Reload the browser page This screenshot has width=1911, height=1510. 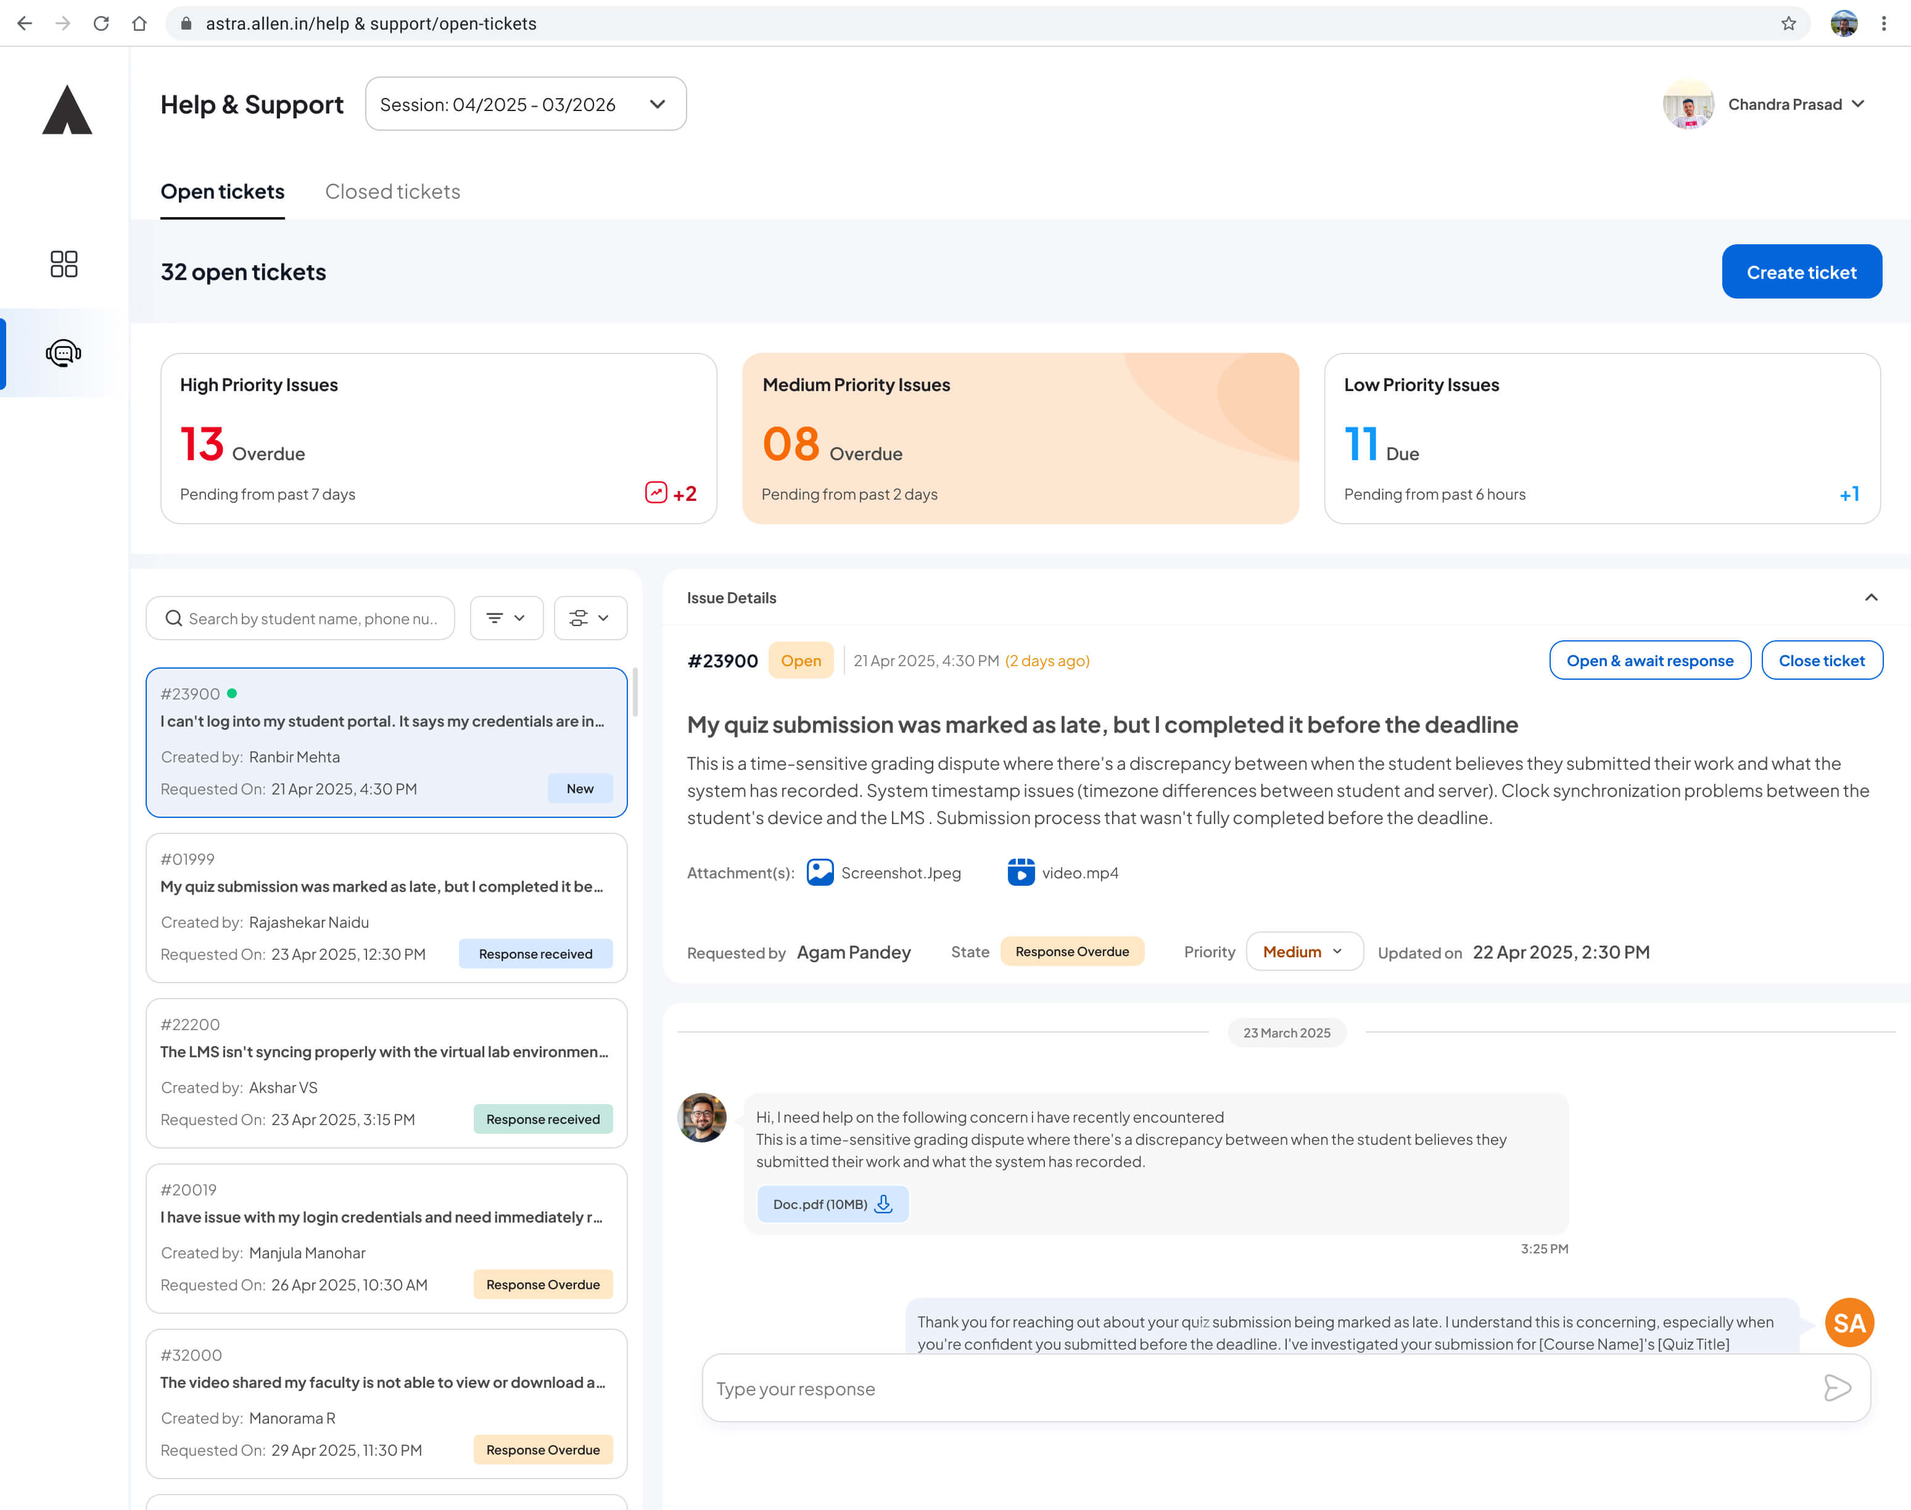101,24
